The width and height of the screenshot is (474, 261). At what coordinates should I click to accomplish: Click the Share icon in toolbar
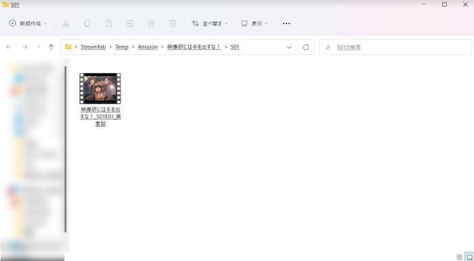(152, 23)
